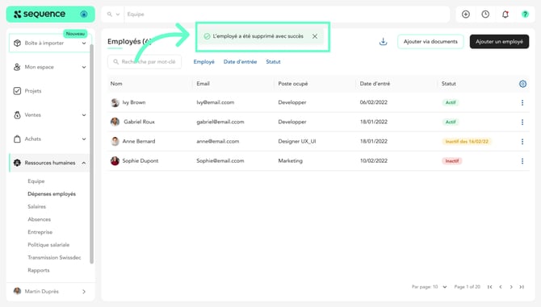Image resolution: width=541 pixels, height=307 pixels.
Task: Click the Martin Duprès avatar
Action: 17,291
